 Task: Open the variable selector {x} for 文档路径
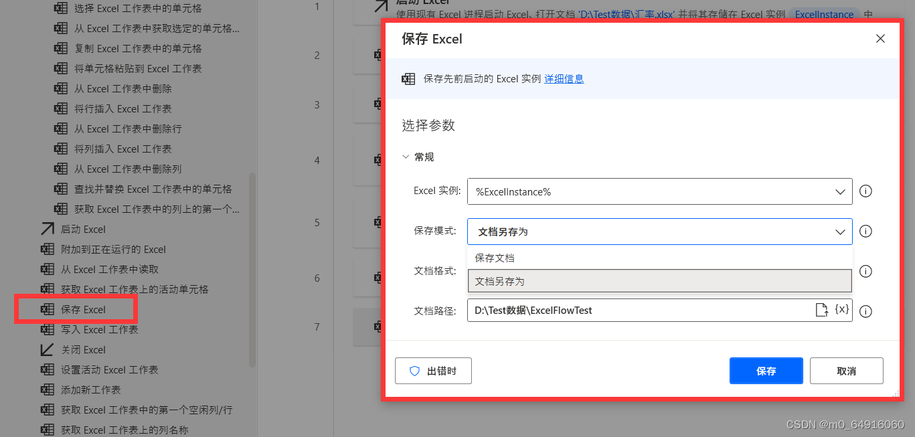tap(842, 309)
